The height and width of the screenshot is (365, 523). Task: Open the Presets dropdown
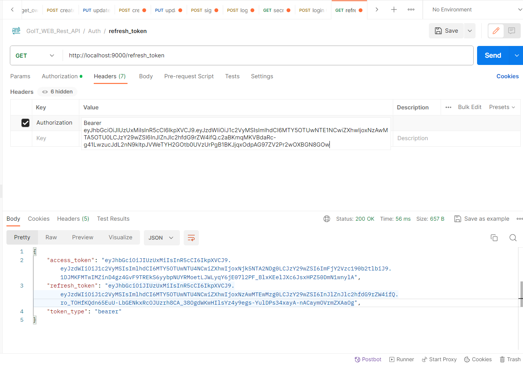[502, 107]
